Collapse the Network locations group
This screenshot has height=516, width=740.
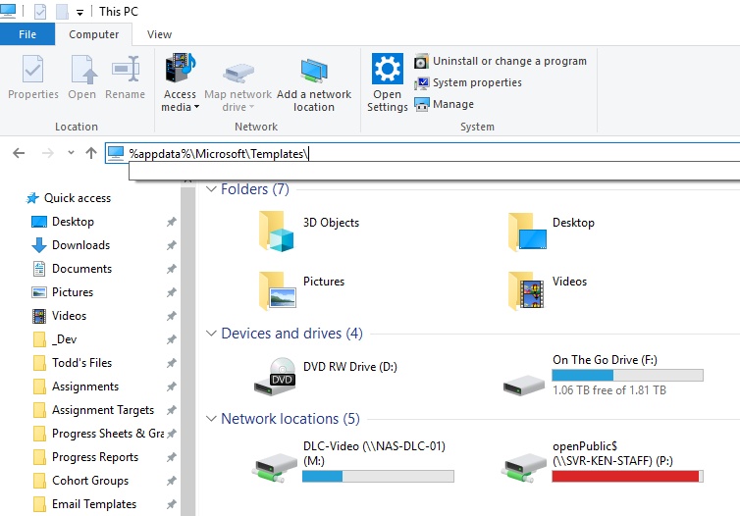(211, 419)
